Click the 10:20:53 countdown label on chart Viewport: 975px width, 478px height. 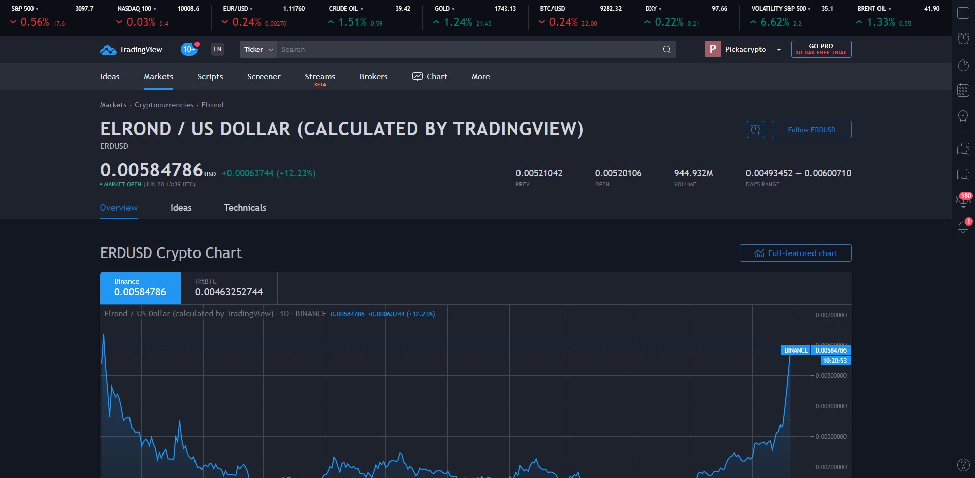835,361
